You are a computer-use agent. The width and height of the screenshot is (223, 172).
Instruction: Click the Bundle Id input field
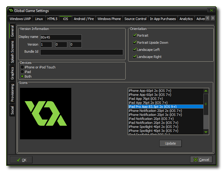81,52
